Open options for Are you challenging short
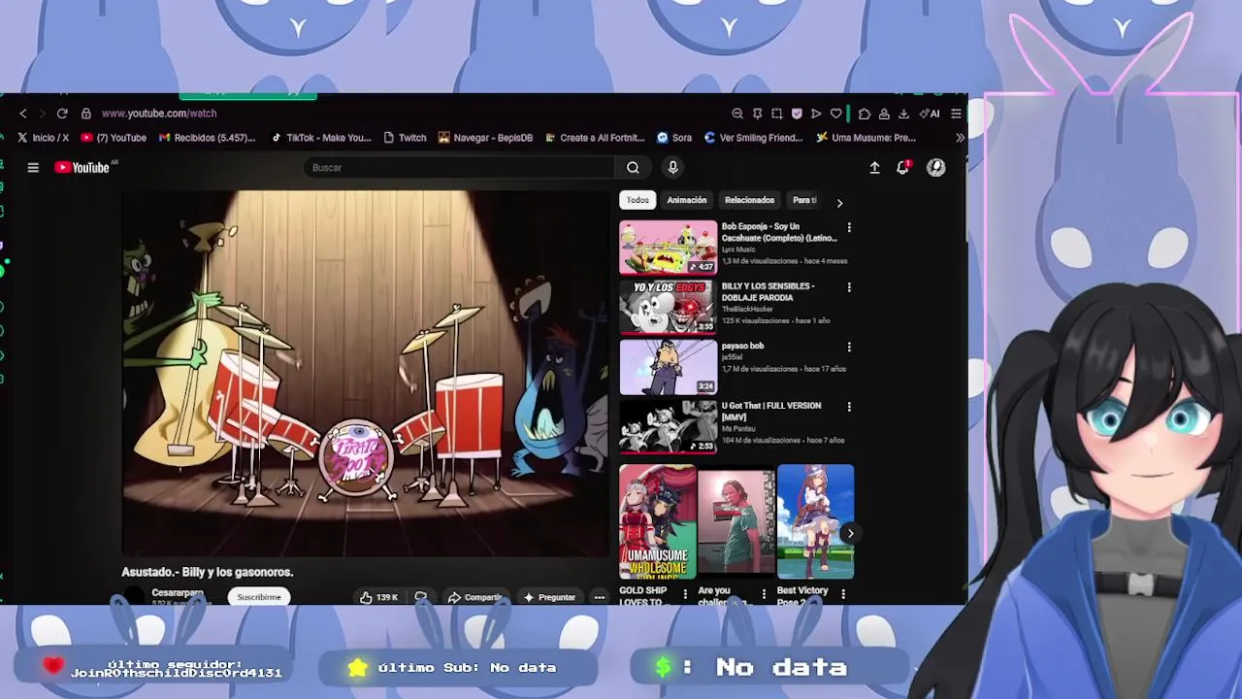This screenshot has height=699, width=1242. click(764, 593)
